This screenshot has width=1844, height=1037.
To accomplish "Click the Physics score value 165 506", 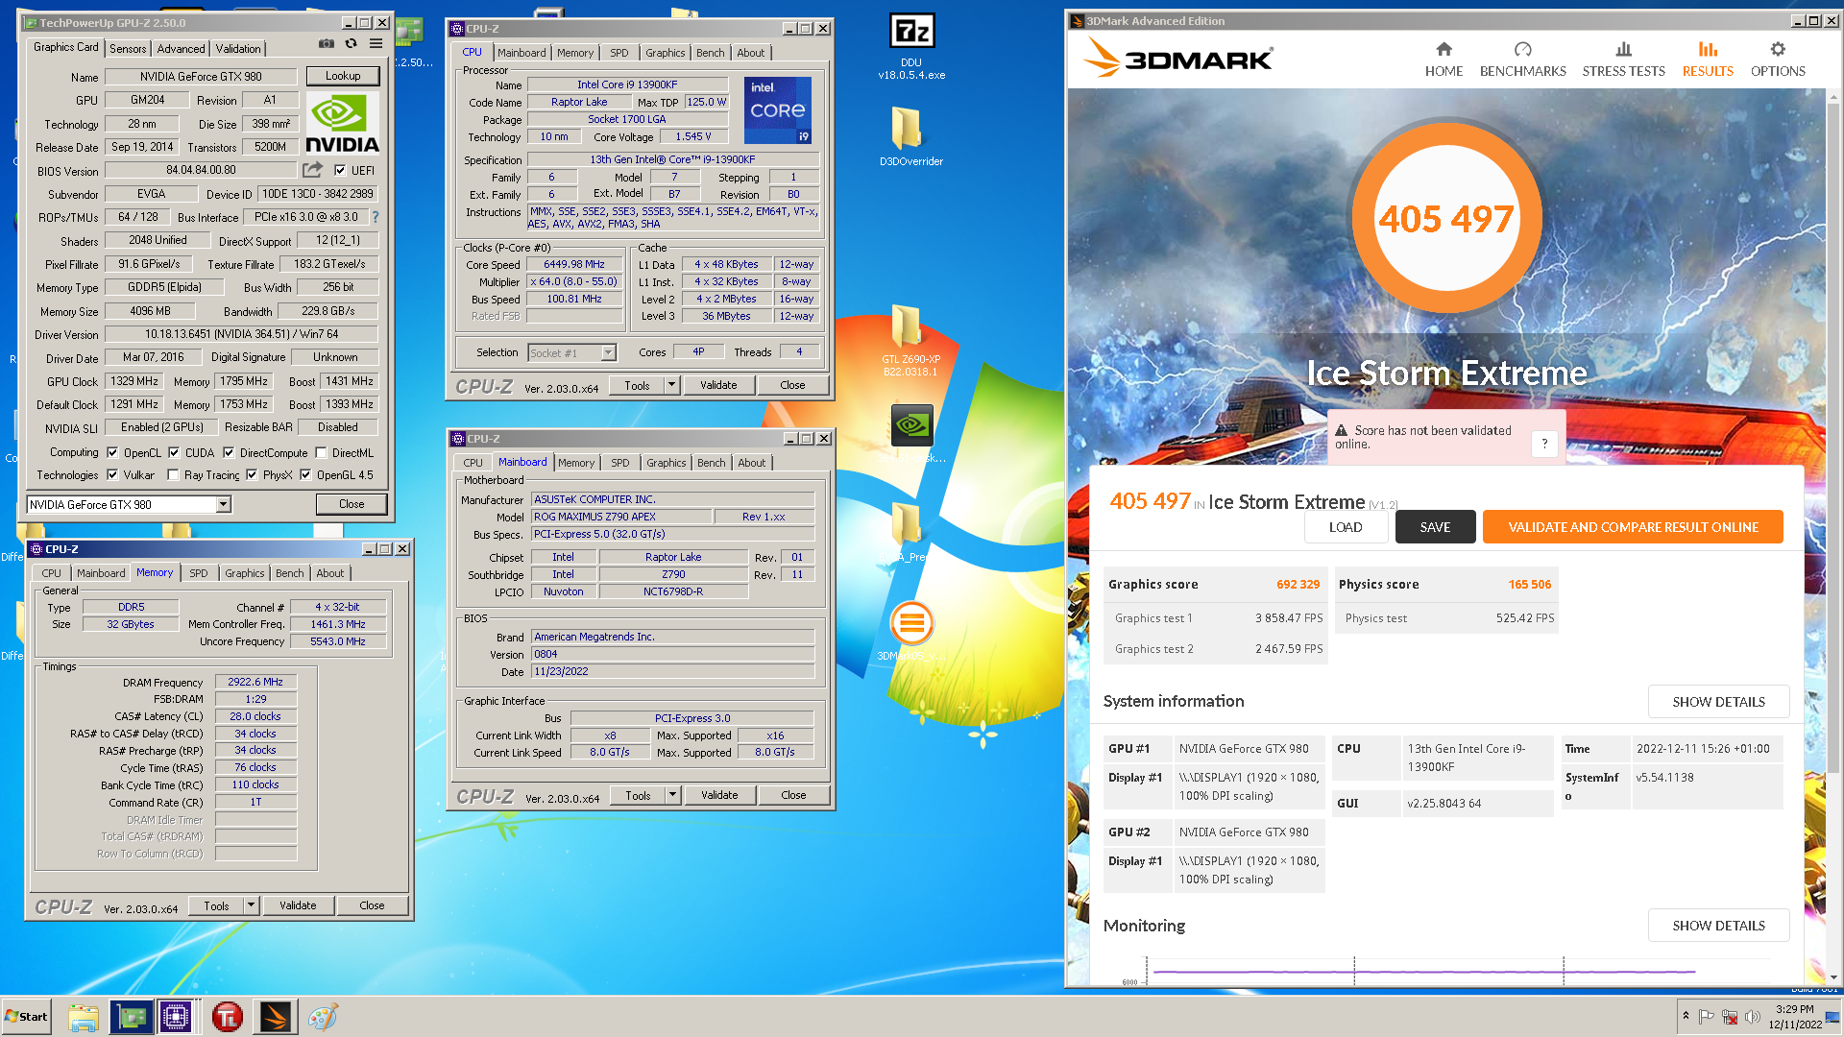I will (x=1529, y=584).
